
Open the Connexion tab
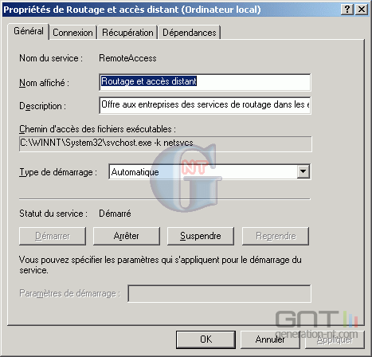click(72, 33)
